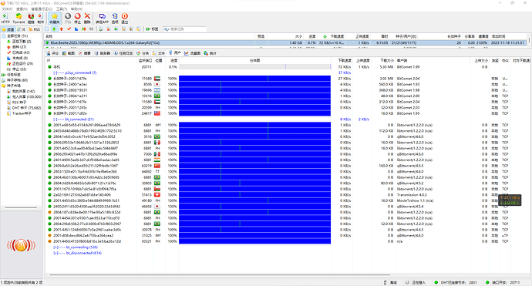The height and width of the screenshot is (286, 532).
Task: Click the local (本机) piece map progress bar
Action: point(254,67)
